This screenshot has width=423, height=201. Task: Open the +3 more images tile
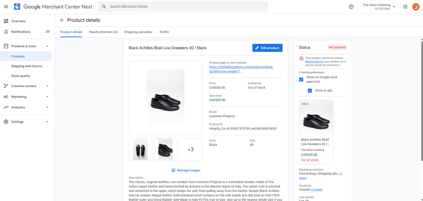pos(190,149)
